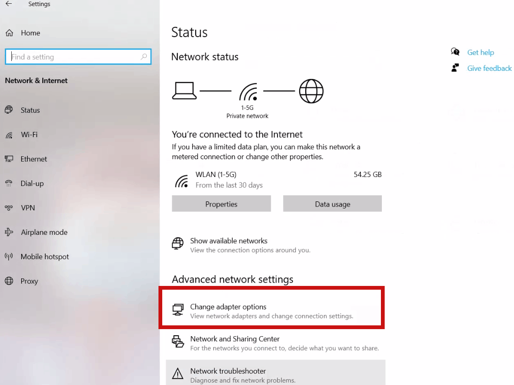The image size is (514, 385).
Task: Click the WLAN (1-5G) text
Action: (x=216, y=175)
